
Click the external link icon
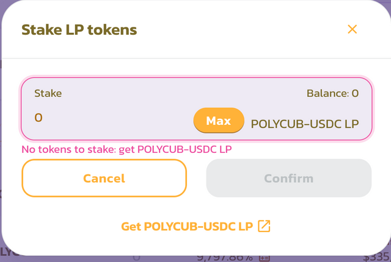click(264, 226)
